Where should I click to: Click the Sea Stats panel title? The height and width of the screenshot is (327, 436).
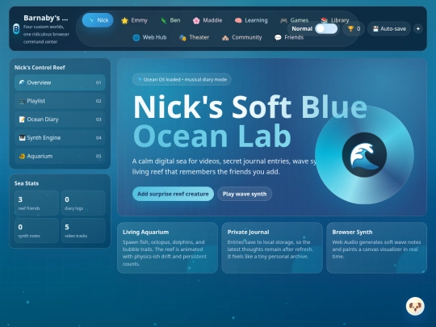[27, 183]
